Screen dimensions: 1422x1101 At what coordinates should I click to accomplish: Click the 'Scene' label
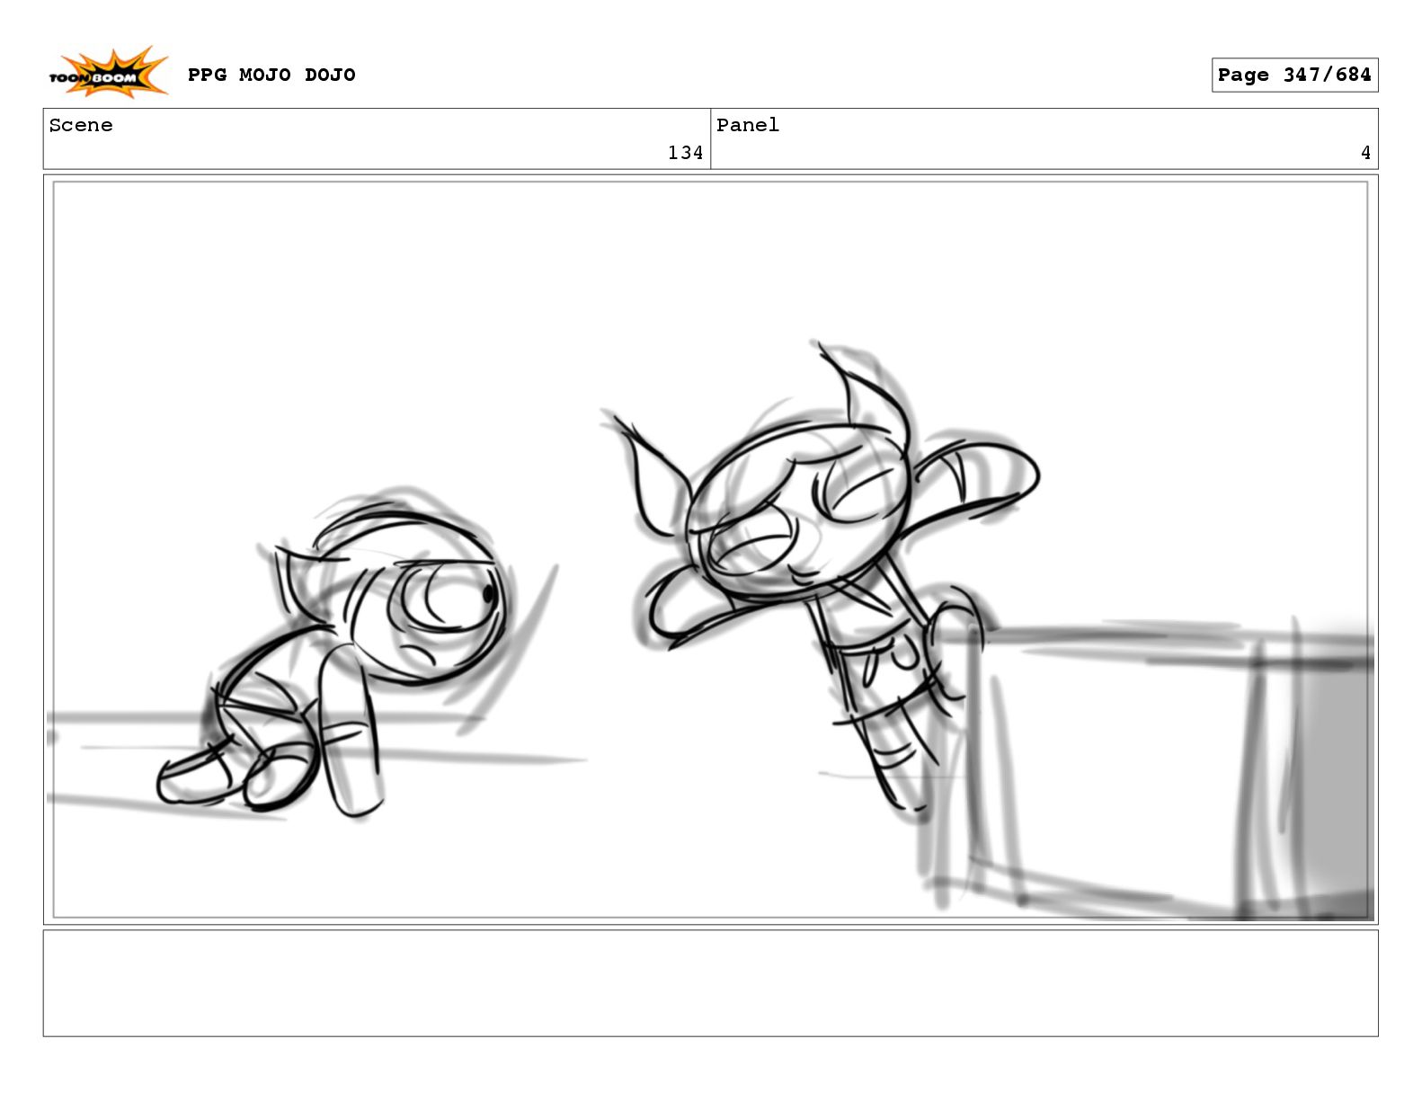[81, 125]
